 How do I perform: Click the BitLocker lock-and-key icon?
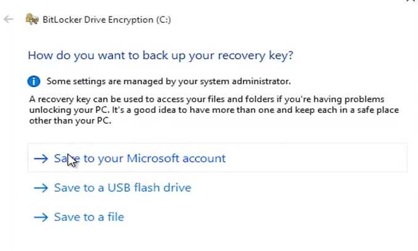[x=32, y=20]
